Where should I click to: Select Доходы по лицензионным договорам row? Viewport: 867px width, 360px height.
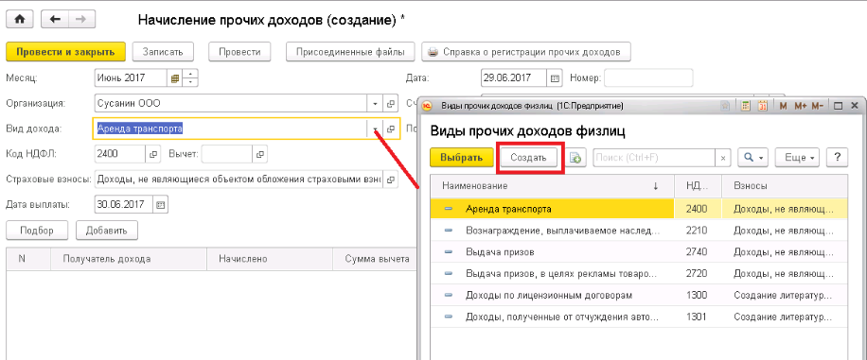(639, 296)
